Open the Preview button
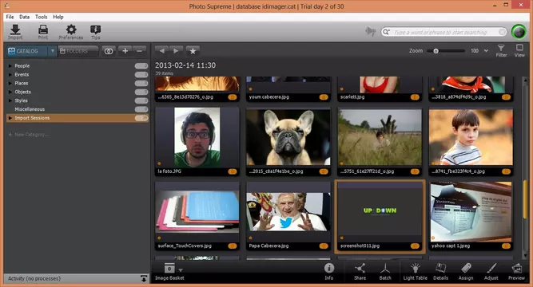Image resolution: width=533 pixels, height=287 pixels. click(x=516, y=271)
